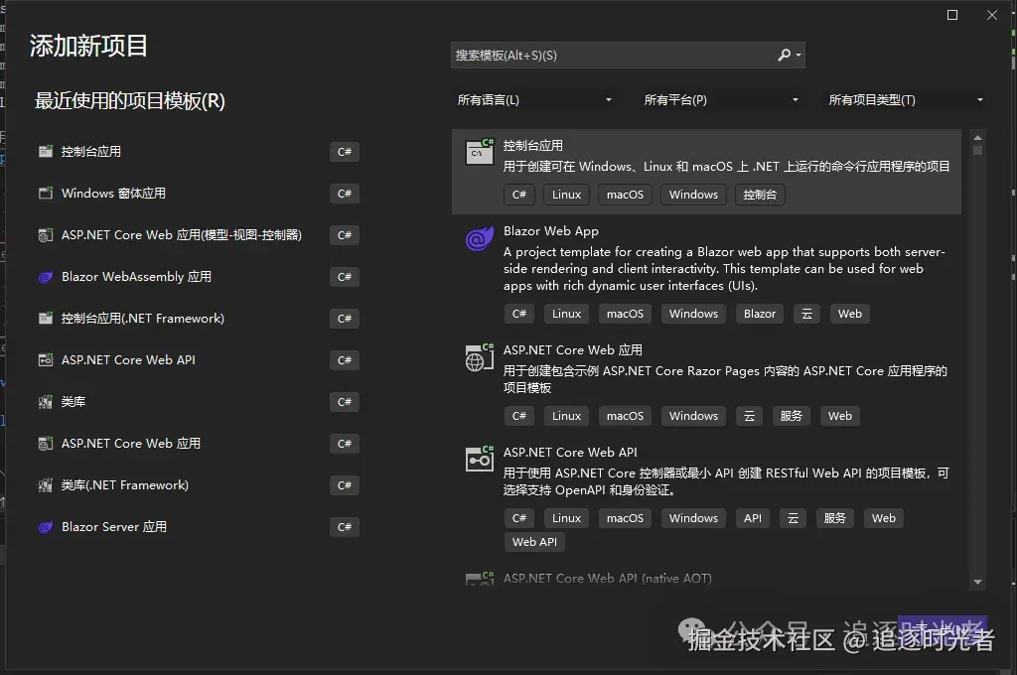Image resolution: width=1017 pixels, height=675 pixels.
Task: Click the scrollbar down arrow in template list
Action: tap(977, 583)
